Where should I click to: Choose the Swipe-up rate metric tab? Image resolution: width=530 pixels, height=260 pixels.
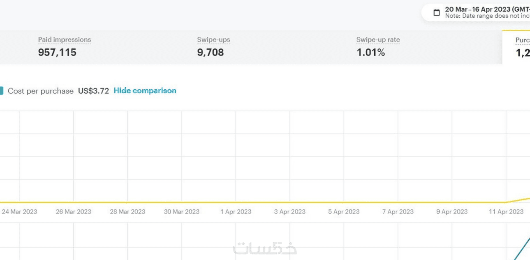tap(378, 46)
